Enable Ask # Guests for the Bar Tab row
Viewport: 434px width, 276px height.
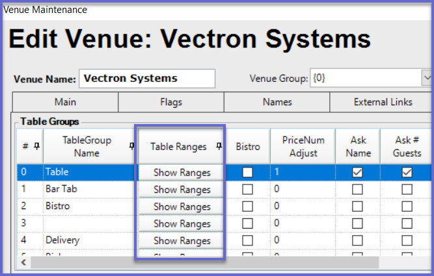(x=407, y=189)
